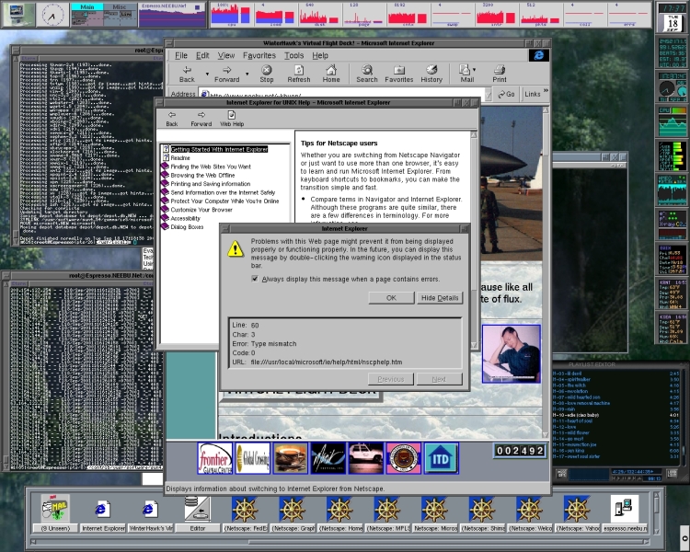
Task: Open the Mail button dropdown arrow
Action: tap(474, 70)
